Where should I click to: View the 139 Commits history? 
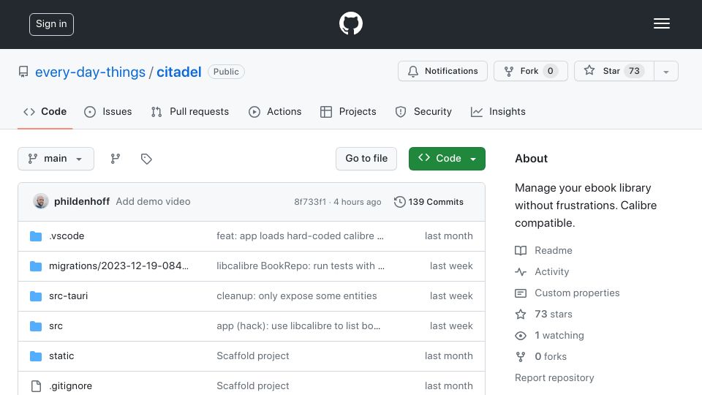pyautogui.click(x=429, y=202)
